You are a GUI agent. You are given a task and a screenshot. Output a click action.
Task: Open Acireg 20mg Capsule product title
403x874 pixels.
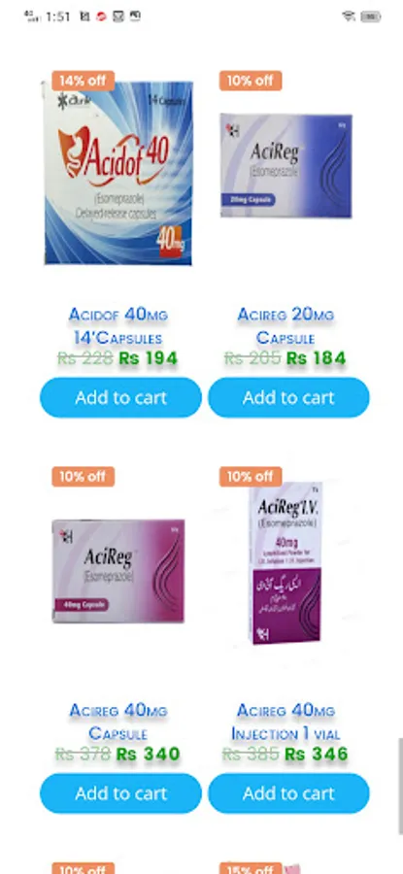(285, 326)
